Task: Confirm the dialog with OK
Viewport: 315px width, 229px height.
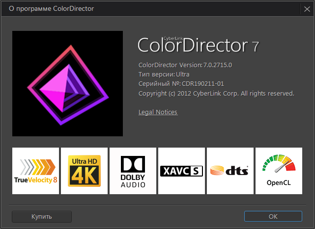Action: pos(273,216)
